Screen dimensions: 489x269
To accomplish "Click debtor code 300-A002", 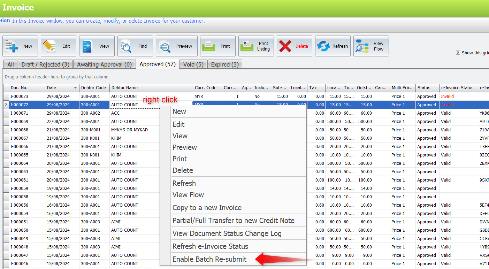I will (x=90, y=113).
